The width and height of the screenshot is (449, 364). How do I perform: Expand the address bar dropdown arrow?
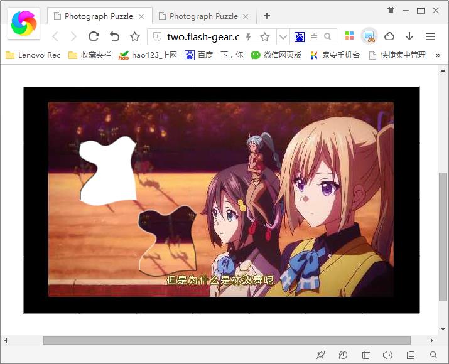pyautogui.click(x=283, y=37)
